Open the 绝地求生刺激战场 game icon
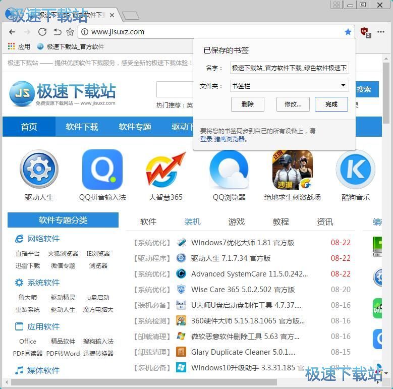 292,170
